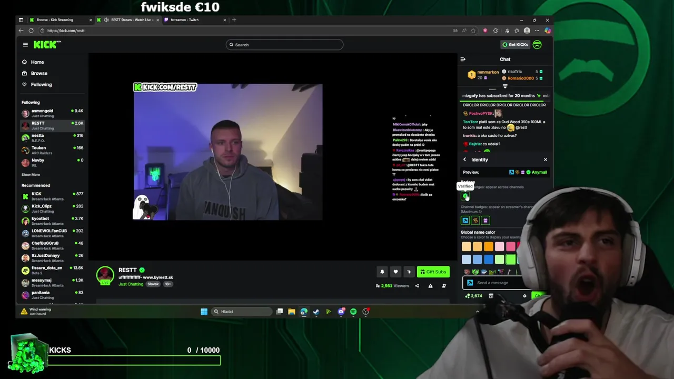
Task: Click the Get KICKs button
Action: pyautogui.click(x=515, y=45)
